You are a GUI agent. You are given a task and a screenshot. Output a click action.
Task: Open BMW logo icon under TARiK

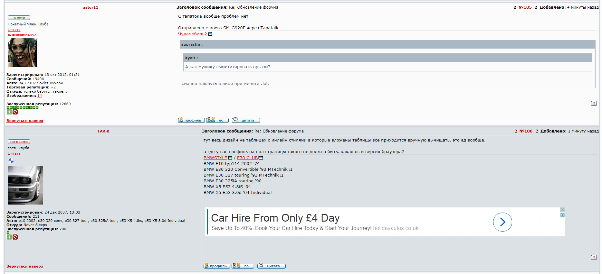(x=11, y=161)
